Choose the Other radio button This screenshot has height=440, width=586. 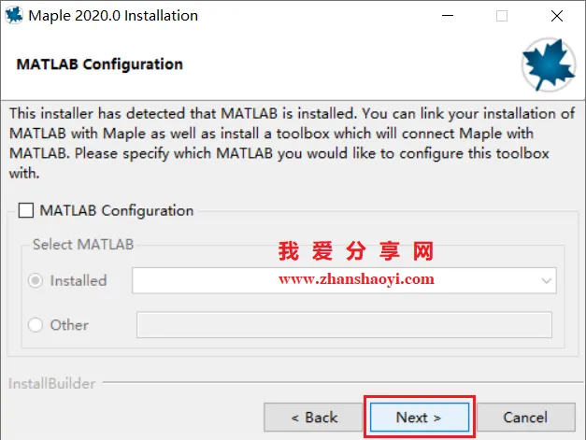point(36,324)
